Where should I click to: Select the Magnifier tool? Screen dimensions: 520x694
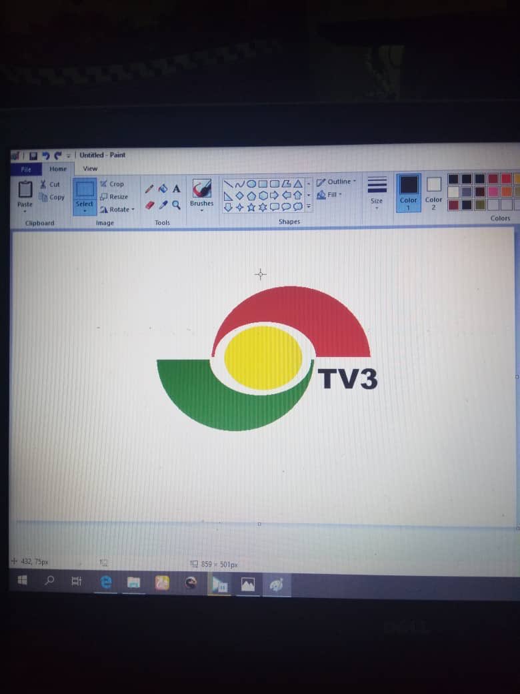click(x=177, y=205)
